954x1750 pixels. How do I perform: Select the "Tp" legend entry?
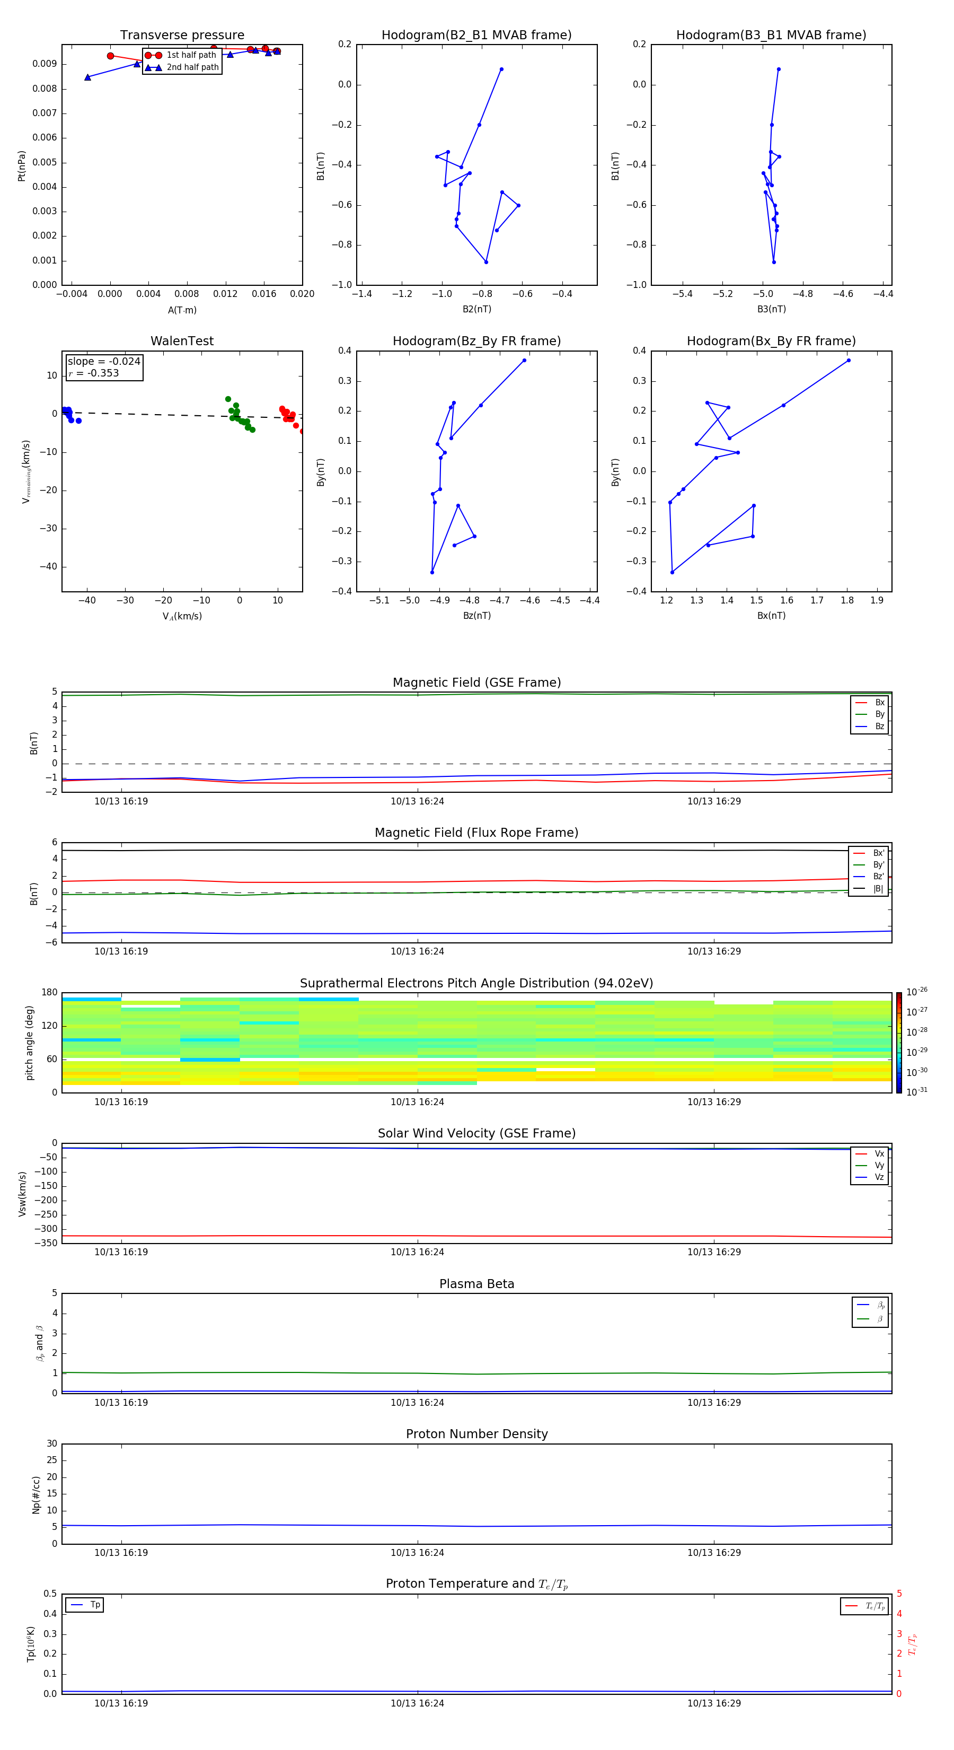(x=85, y=1605)
